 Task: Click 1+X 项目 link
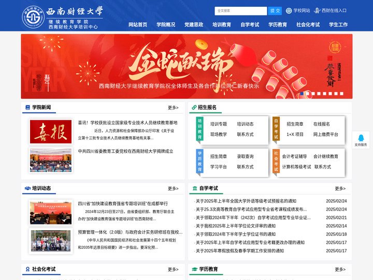point(295,134)
